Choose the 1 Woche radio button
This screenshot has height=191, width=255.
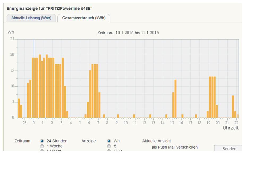pos(42,146)
